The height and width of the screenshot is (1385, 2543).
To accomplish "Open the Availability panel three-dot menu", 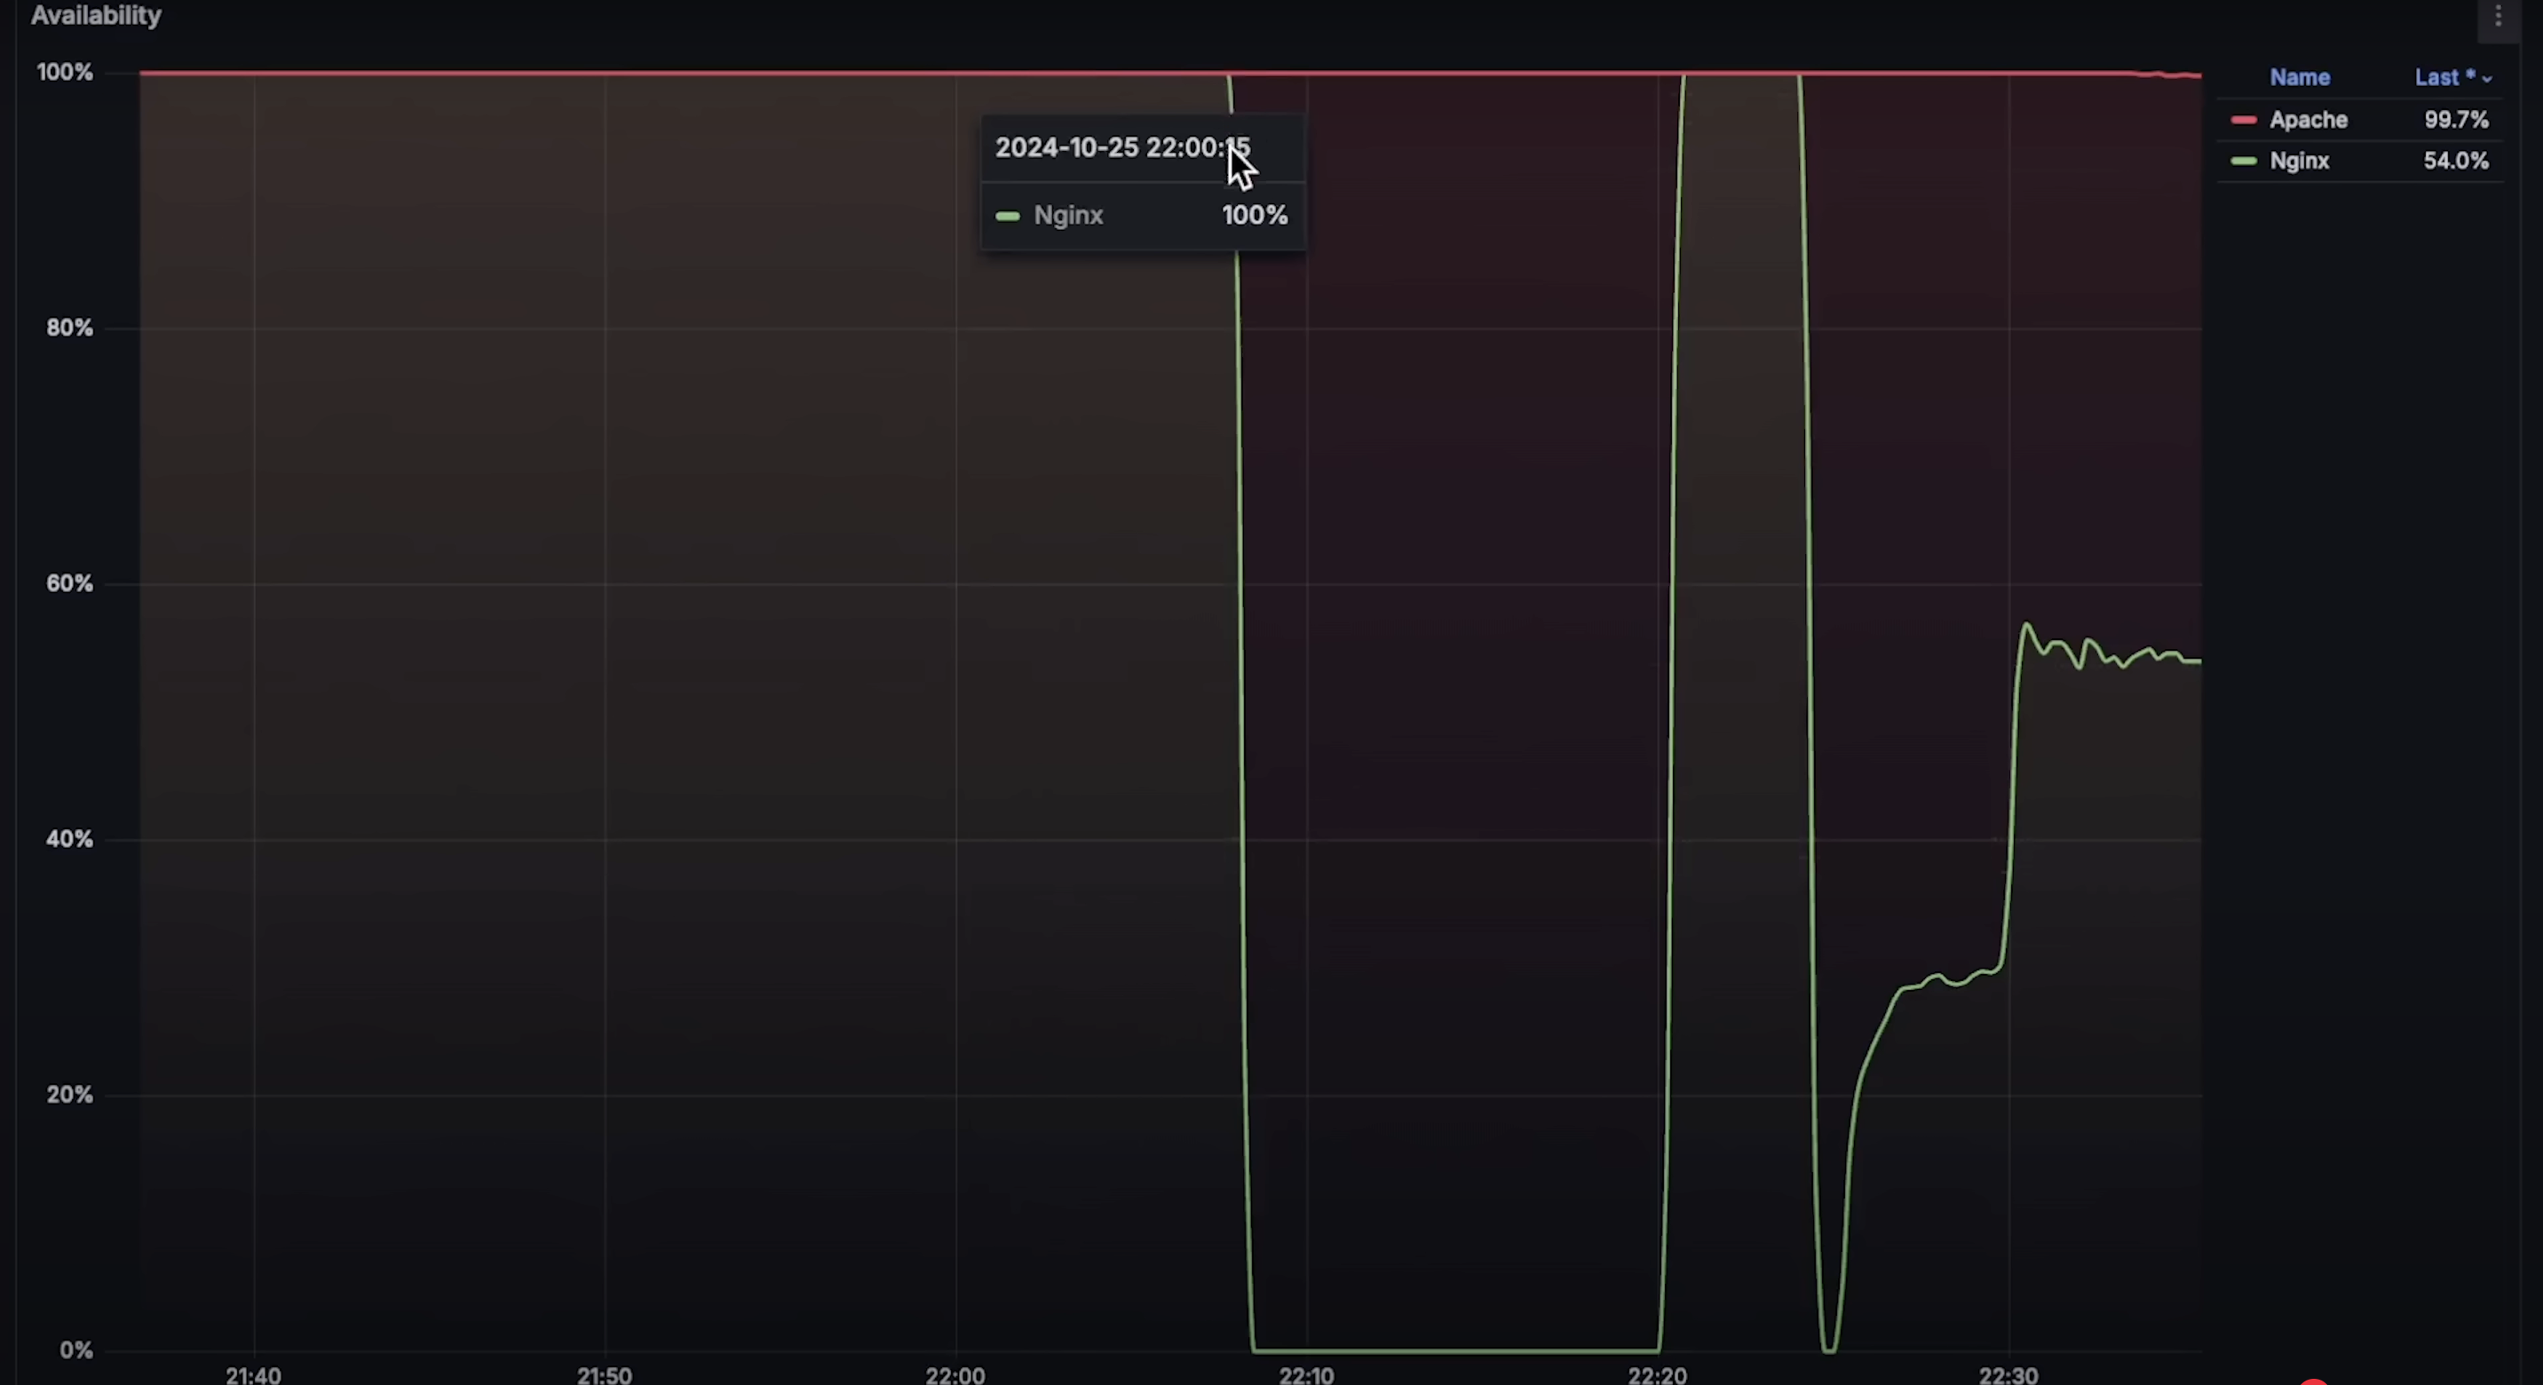I will [x=2498, y=17].
